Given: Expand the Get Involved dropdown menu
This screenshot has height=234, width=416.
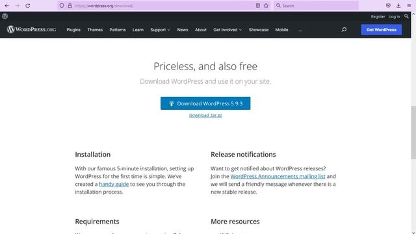Looking at the screenshot, I should pyautogui.click(x=227, y=30).
